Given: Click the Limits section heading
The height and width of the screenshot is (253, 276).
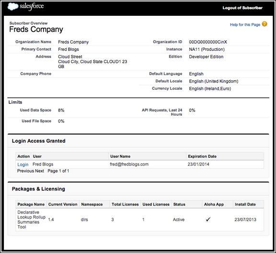Looking at the screenshot, I should (15, 102).
